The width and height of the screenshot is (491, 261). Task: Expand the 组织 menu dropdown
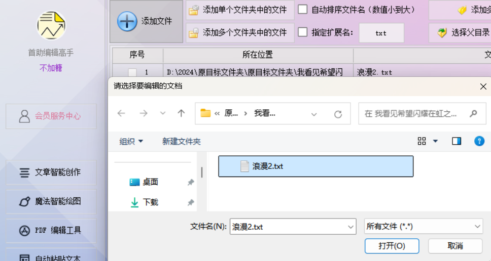tap(131, 142)
